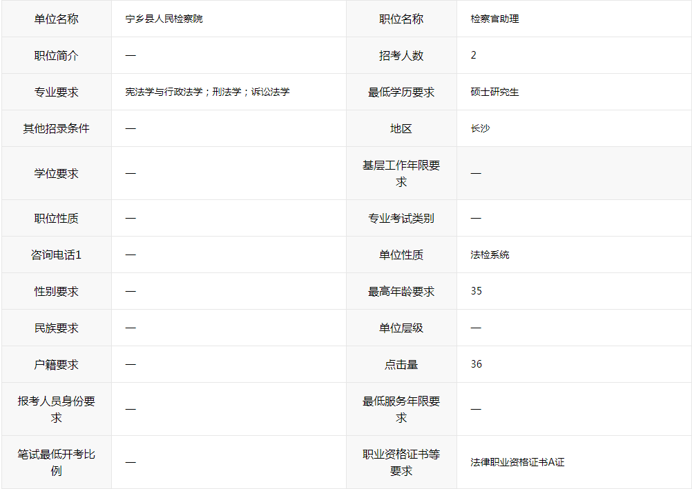The height and width of the screenshot is (489, 692).
Task: Click the 学位要求 label
Action: pos(57,173)
